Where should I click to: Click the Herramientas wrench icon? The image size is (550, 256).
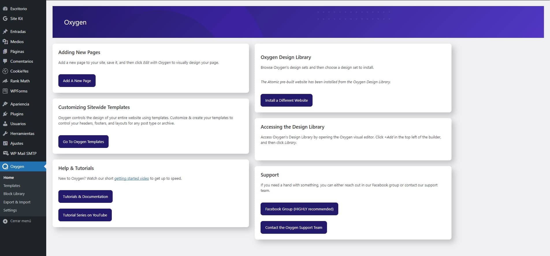[x=5, y=133]
